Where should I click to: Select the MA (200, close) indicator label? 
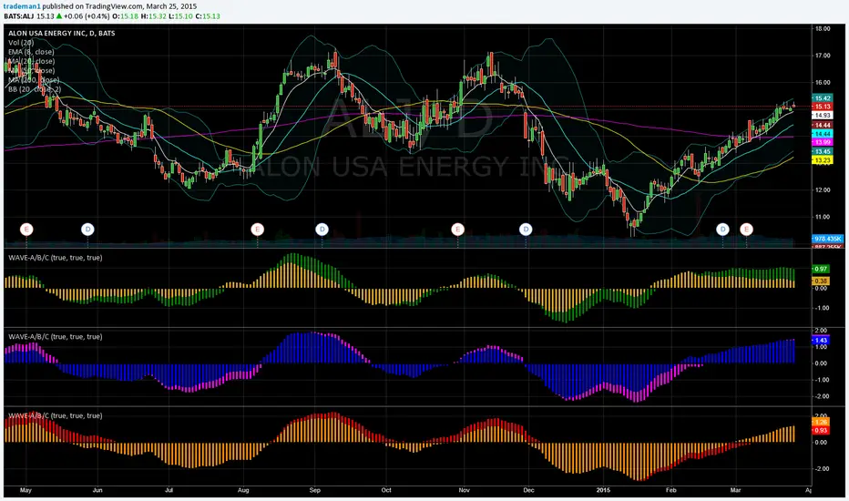click(34, 80)
